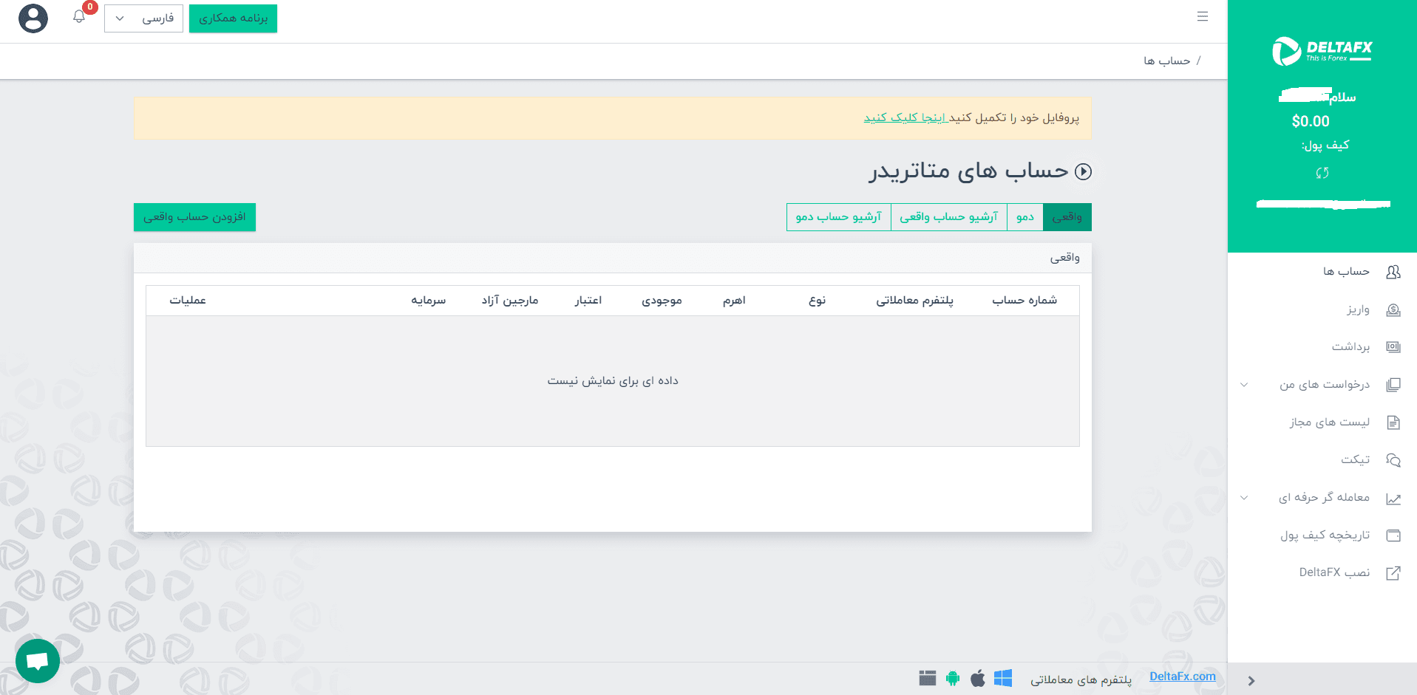Toggle the hamburger sidebar menu icon
This screenshot has width=1417, height=695.
[x=1203, y=16]
